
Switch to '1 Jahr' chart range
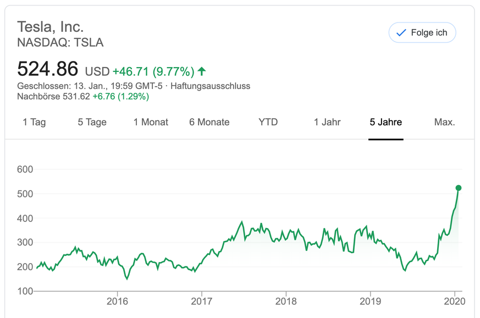click(x=327, y=122)
